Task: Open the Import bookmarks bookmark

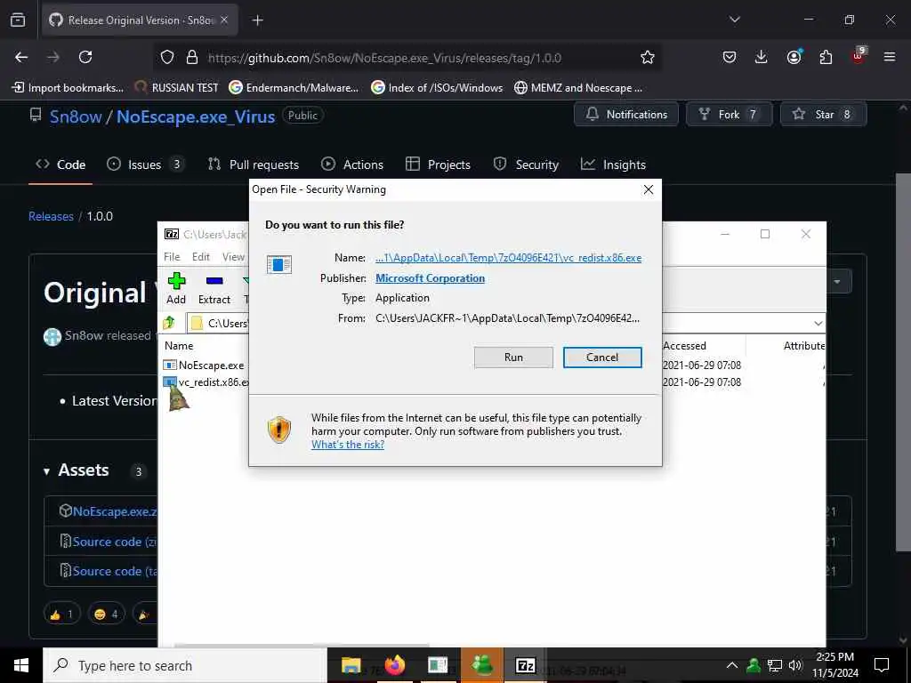Action: click(69, 88)
